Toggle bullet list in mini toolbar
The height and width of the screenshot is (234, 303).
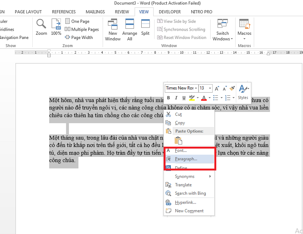[216, 98]
